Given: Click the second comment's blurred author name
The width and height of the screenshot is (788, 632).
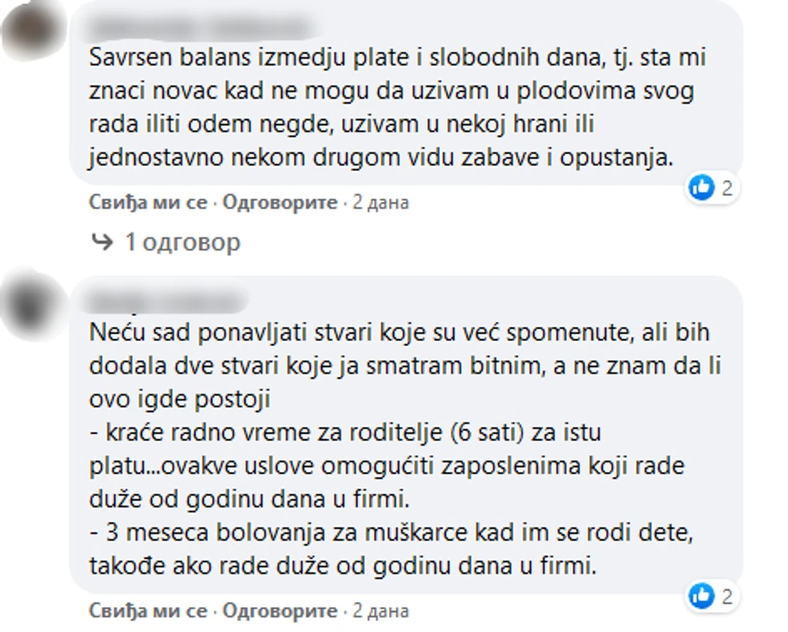Looking at the screenshot, I should tap(168, 299).
